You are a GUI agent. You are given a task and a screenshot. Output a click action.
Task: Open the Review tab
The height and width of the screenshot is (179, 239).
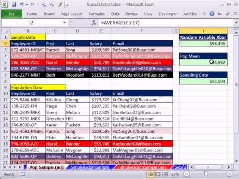point(131,14)
